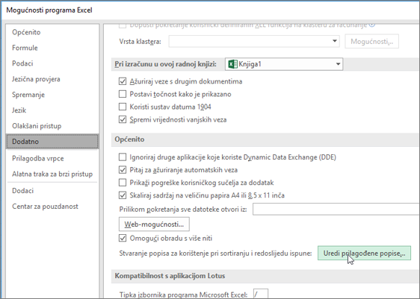Screen dimensions: 420x299
Task: Click the disabled Mogućnosti... button
Action: pos(371,42)
